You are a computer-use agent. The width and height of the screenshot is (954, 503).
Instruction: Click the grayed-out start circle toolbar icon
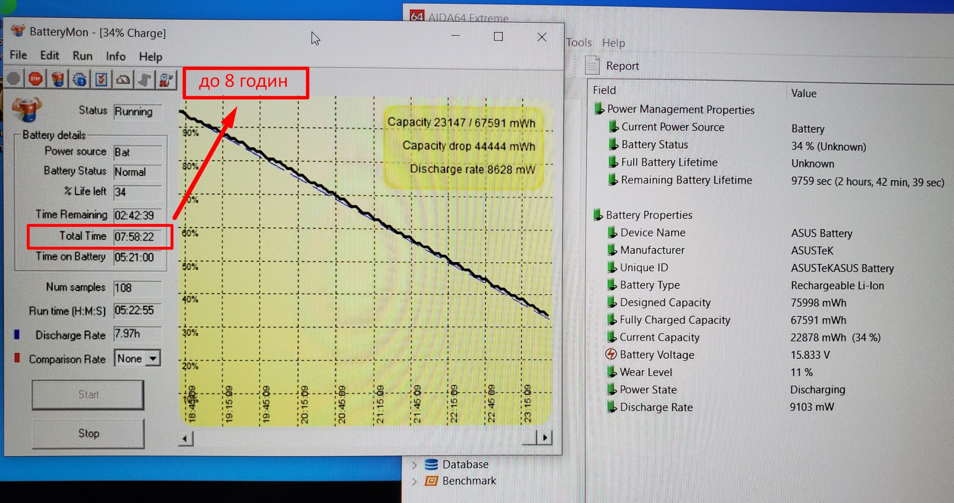coord(14,79)
